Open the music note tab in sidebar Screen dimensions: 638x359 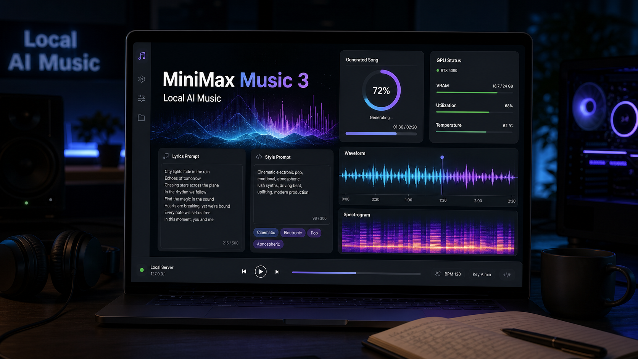(x=142, y=56)
